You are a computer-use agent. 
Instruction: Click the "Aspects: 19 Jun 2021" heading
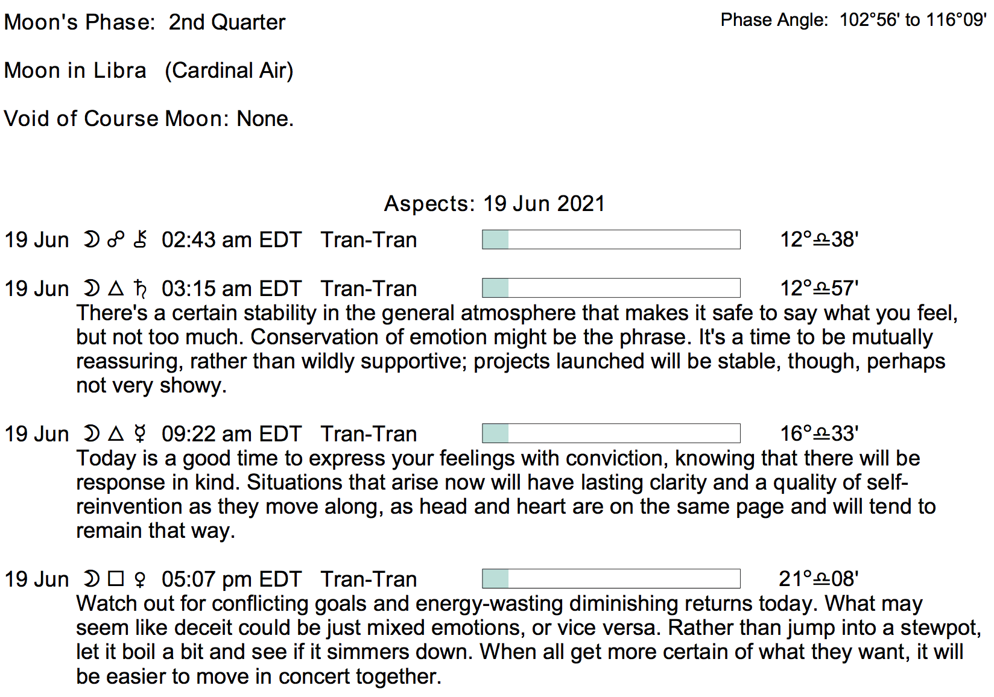[x=495, y=204]
